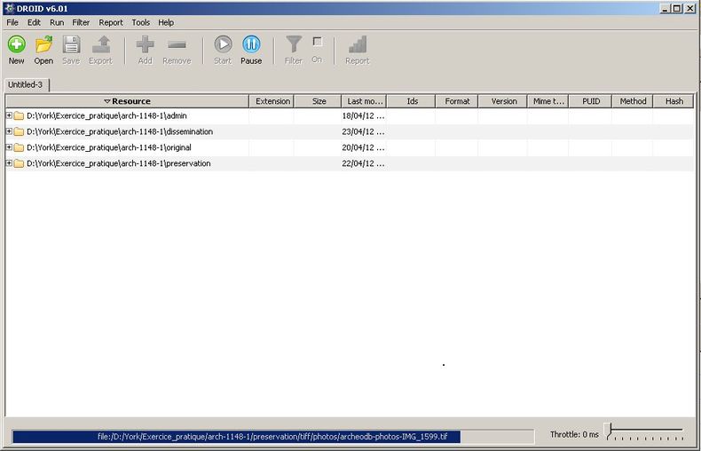
Task: Click the Version column header
Action: [x=503, y=101]
